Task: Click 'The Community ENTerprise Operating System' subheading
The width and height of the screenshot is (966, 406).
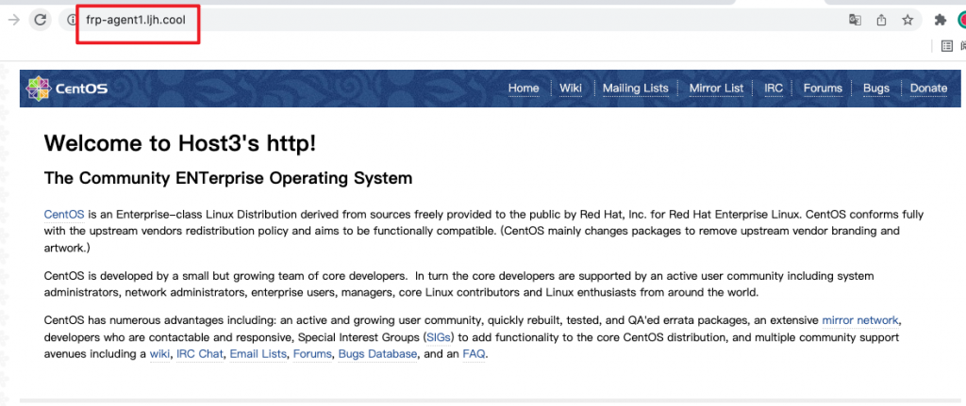Action: click(x=228, y=178)
